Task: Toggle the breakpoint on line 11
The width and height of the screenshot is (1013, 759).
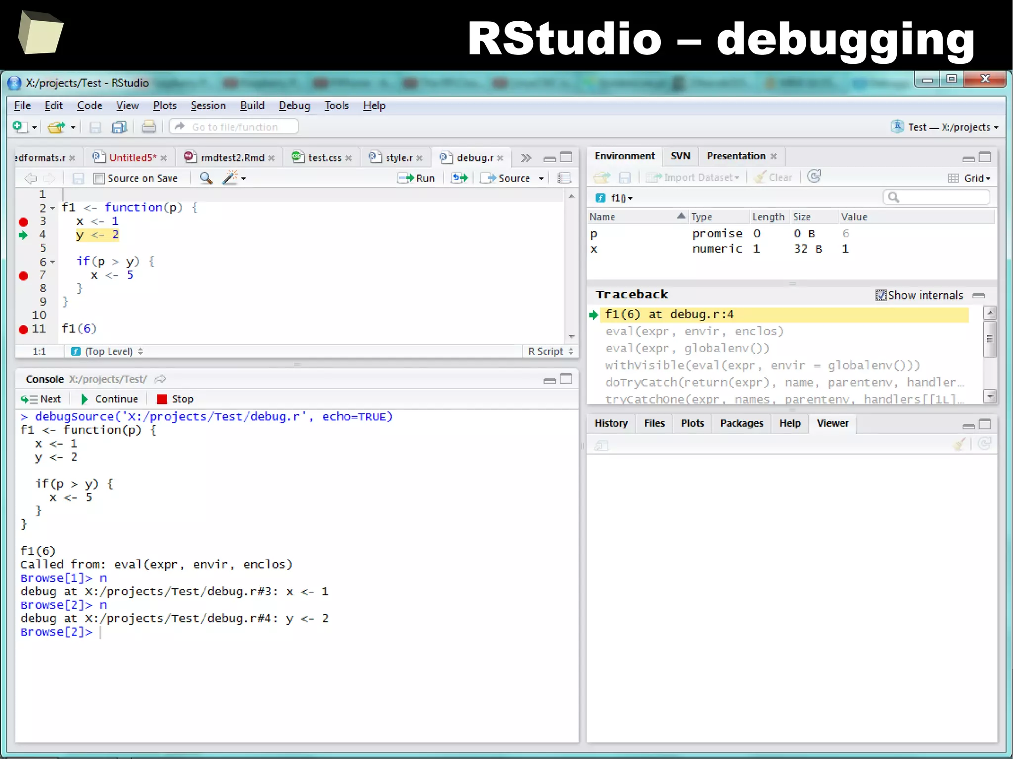Action: (23, 329)
